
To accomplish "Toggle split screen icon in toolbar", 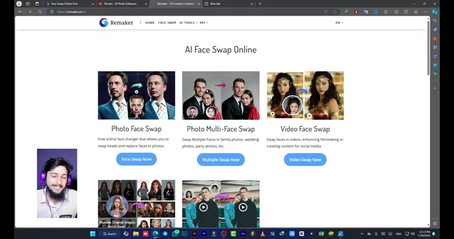I will point(396,12).
